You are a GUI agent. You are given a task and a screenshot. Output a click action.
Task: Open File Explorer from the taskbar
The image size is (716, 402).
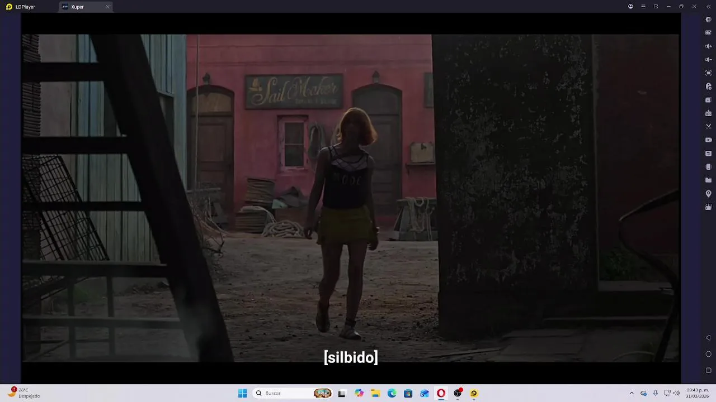[375, 393]
